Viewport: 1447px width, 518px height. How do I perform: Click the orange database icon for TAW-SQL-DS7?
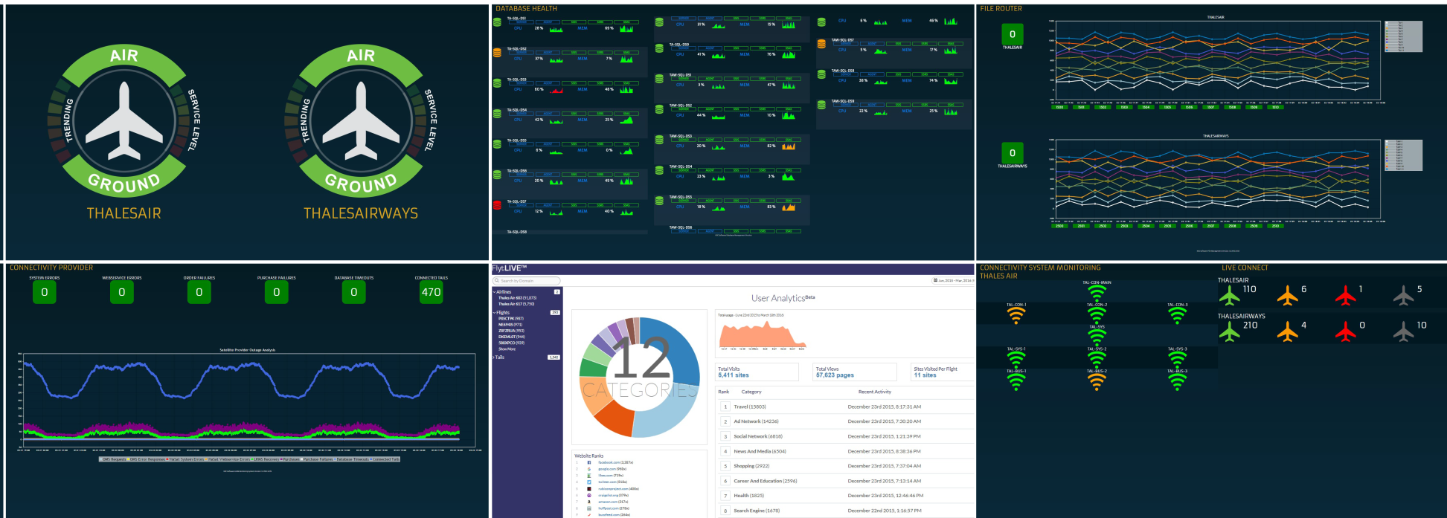pyautogui.click(x=821, y=44)
